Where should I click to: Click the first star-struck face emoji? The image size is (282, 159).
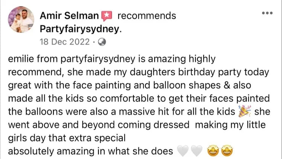point(213,151)
